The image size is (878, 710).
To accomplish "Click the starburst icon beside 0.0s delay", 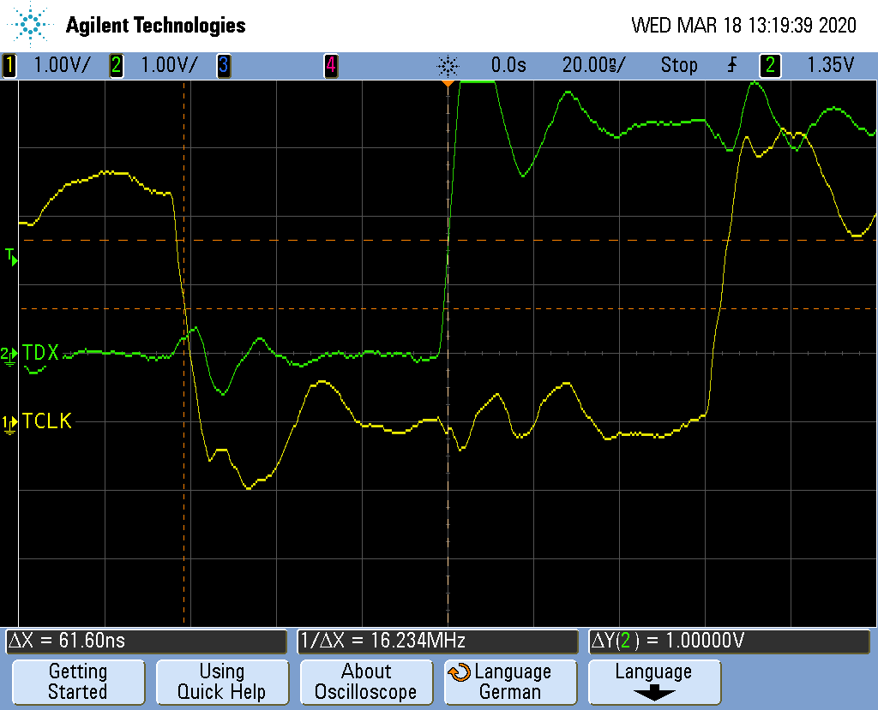I will coord(448,65).
